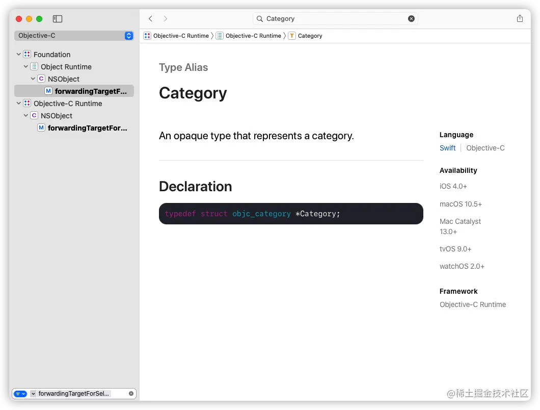540x410 pixels.
Task: Go forward with the right arrow
Action: point(165,19)
